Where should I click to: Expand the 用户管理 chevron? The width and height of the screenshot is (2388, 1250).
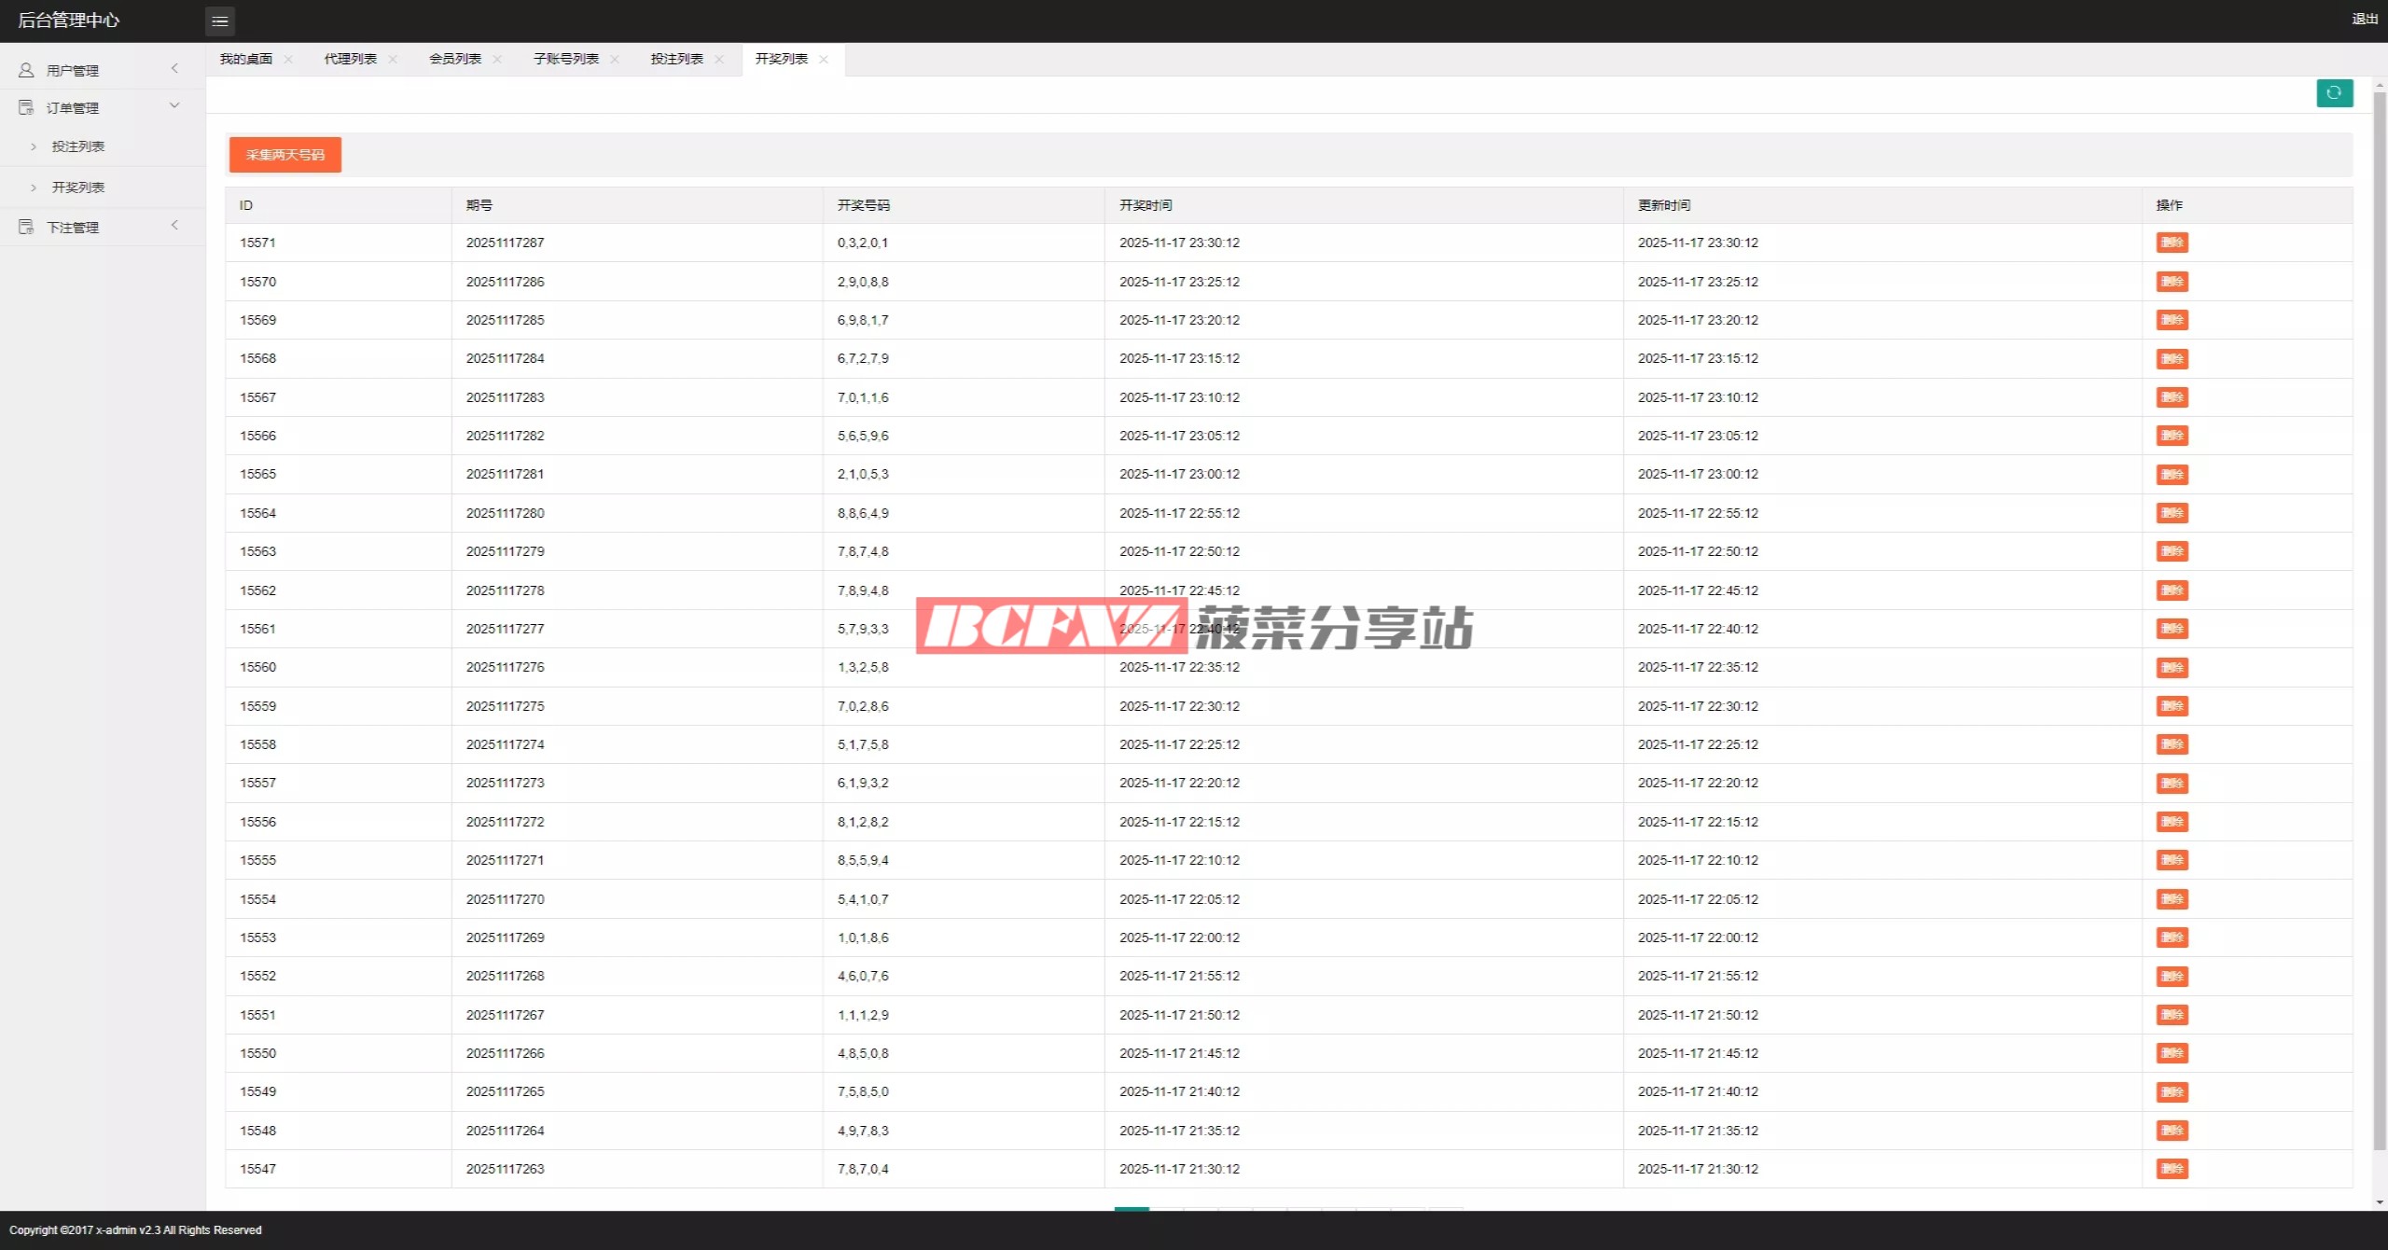point(174,68)
